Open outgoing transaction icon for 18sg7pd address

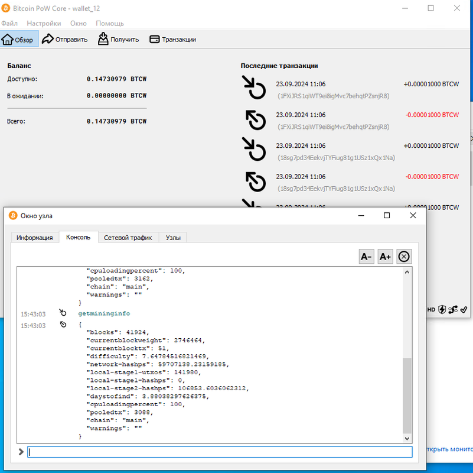tap(256, 182)
